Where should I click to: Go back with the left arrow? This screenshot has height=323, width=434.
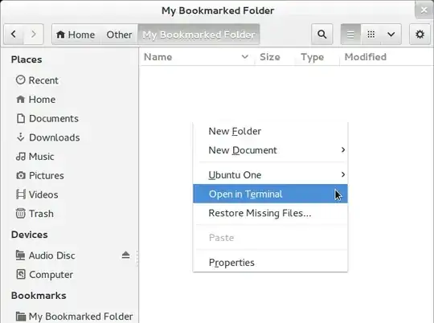coord(14,35)
